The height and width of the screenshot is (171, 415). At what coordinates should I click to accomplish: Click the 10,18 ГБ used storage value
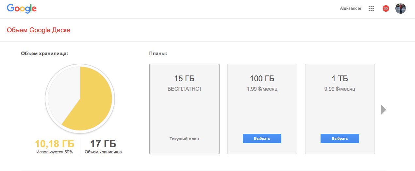[55, 144]
